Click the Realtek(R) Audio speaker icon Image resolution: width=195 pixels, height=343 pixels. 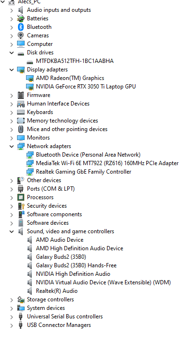pyautogui.click(x=30, y=291)
